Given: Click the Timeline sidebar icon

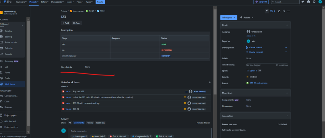Looking at the screenshot, I should coord(2,31).
